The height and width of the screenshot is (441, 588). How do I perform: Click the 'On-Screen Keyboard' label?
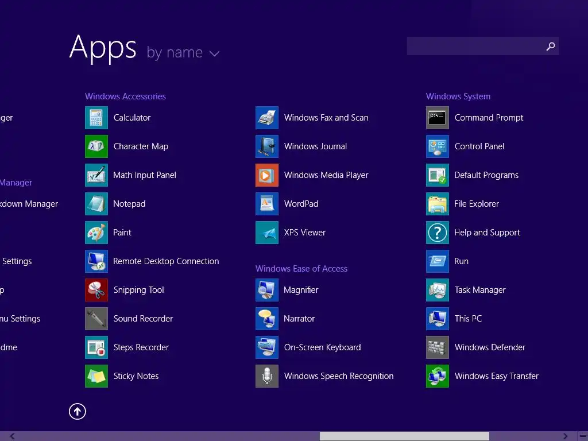tap(323, 347)
